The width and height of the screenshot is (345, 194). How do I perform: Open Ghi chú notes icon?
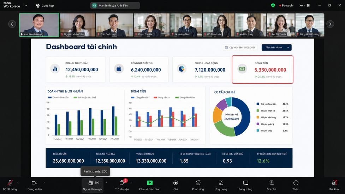click(x=272, y=183)
